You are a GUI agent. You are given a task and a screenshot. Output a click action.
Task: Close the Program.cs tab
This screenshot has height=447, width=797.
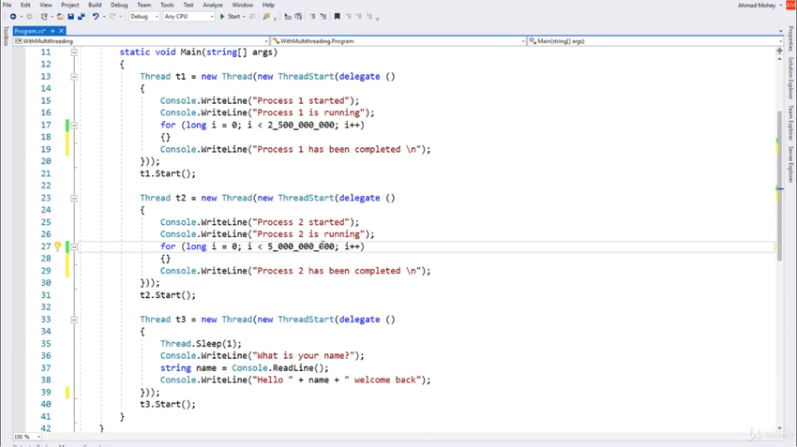[x=61, y=31]
